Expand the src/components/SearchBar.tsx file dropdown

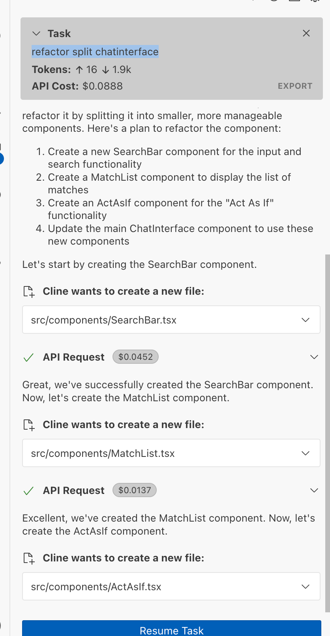click(x=306, y=320)
